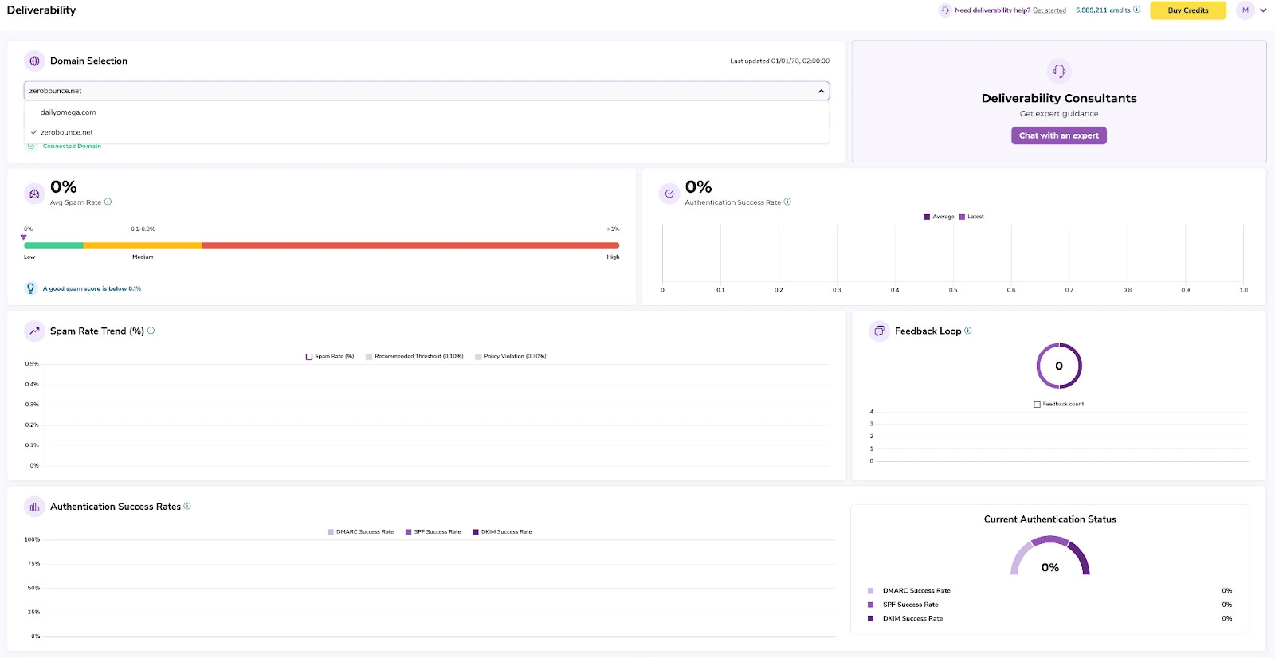Screen dimensions: 1275x658
Task: Click the headset icon above Deliverability Consultants
Action: [1059, 71]
